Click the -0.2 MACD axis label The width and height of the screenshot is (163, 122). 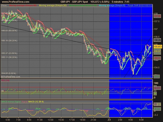[x=156, y=115]
